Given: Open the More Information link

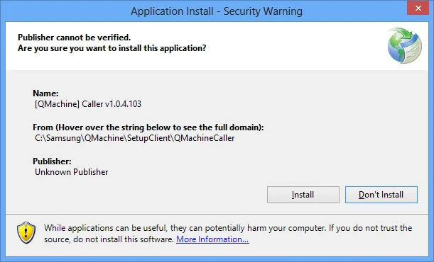Looking at the screenshot, I should [x=212, y=239].
